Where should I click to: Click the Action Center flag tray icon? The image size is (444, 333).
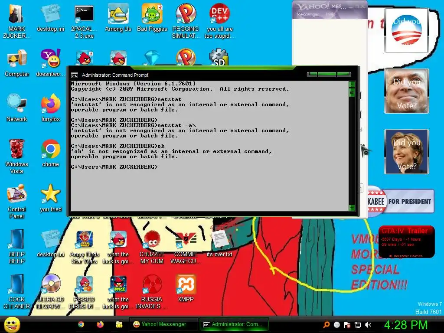[347, 325]
